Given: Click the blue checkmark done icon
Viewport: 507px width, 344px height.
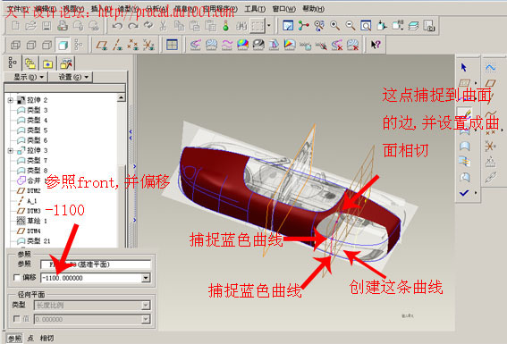Looking at the screenshot, I should pyautogui.click(x=464, y=193).
